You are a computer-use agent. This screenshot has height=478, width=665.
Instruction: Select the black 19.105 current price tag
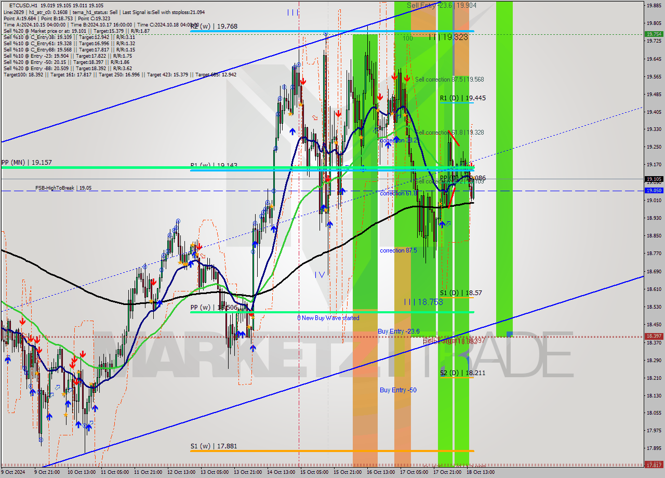coord(654,179)
